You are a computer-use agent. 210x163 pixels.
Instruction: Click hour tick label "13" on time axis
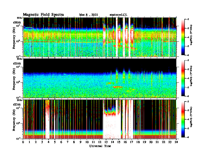[106, 142]
